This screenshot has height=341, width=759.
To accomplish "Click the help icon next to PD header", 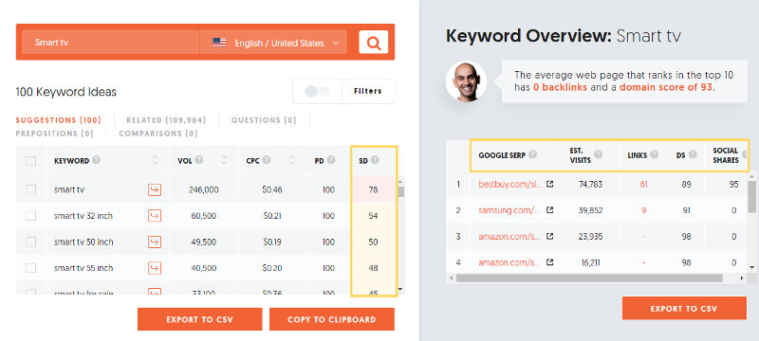I will click(330, 160).
